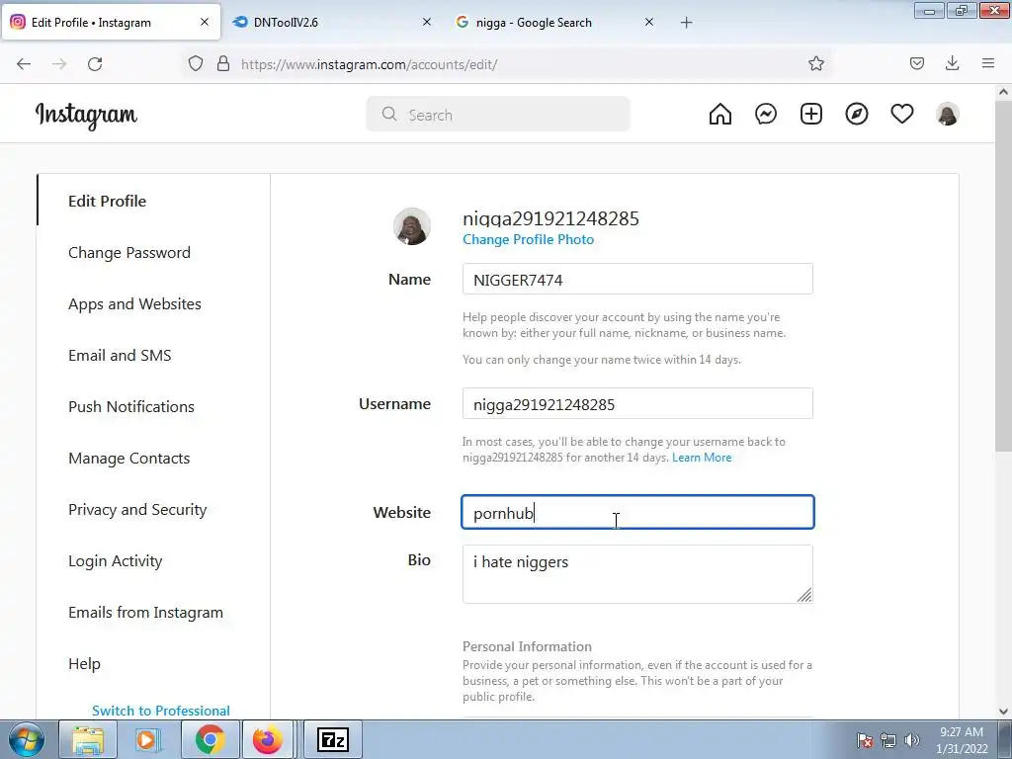The image size is (1012, 759).
Task: Click into the Website input field
Action: (x=637, y=513)
